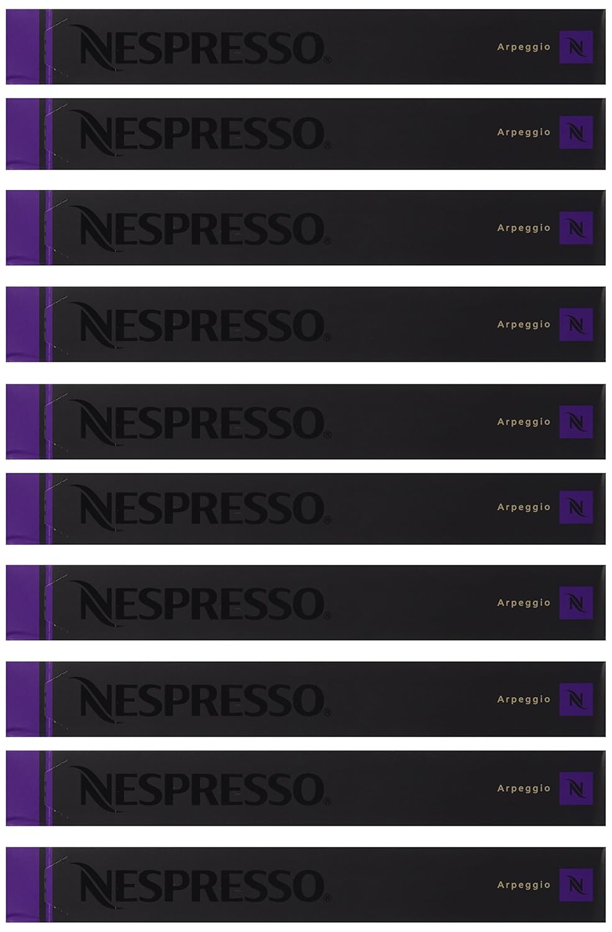Click the N logo icon on the eighth box
612x932 pixels.
[576, 700]
